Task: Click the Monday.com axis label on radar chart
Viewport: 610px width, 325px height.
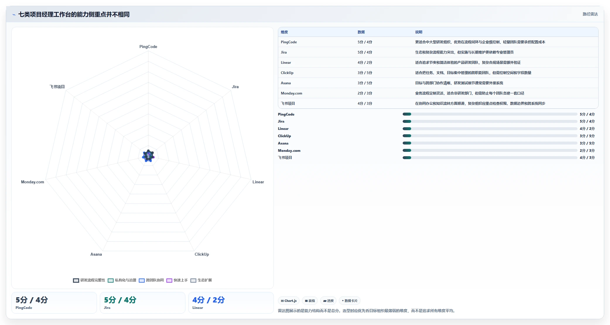Action: pyautogui.click(x=33, y=182)
